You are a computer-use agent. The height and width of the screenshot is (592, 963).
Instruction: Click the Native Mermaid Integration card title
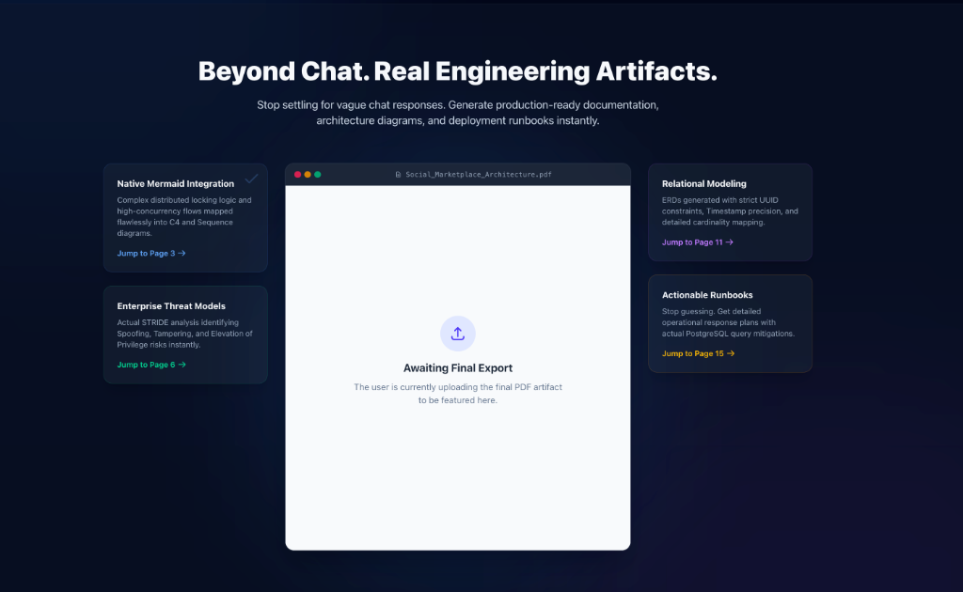click(176, 184)
